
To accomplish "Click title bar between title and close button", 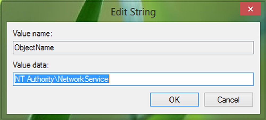I will (199, 12).
